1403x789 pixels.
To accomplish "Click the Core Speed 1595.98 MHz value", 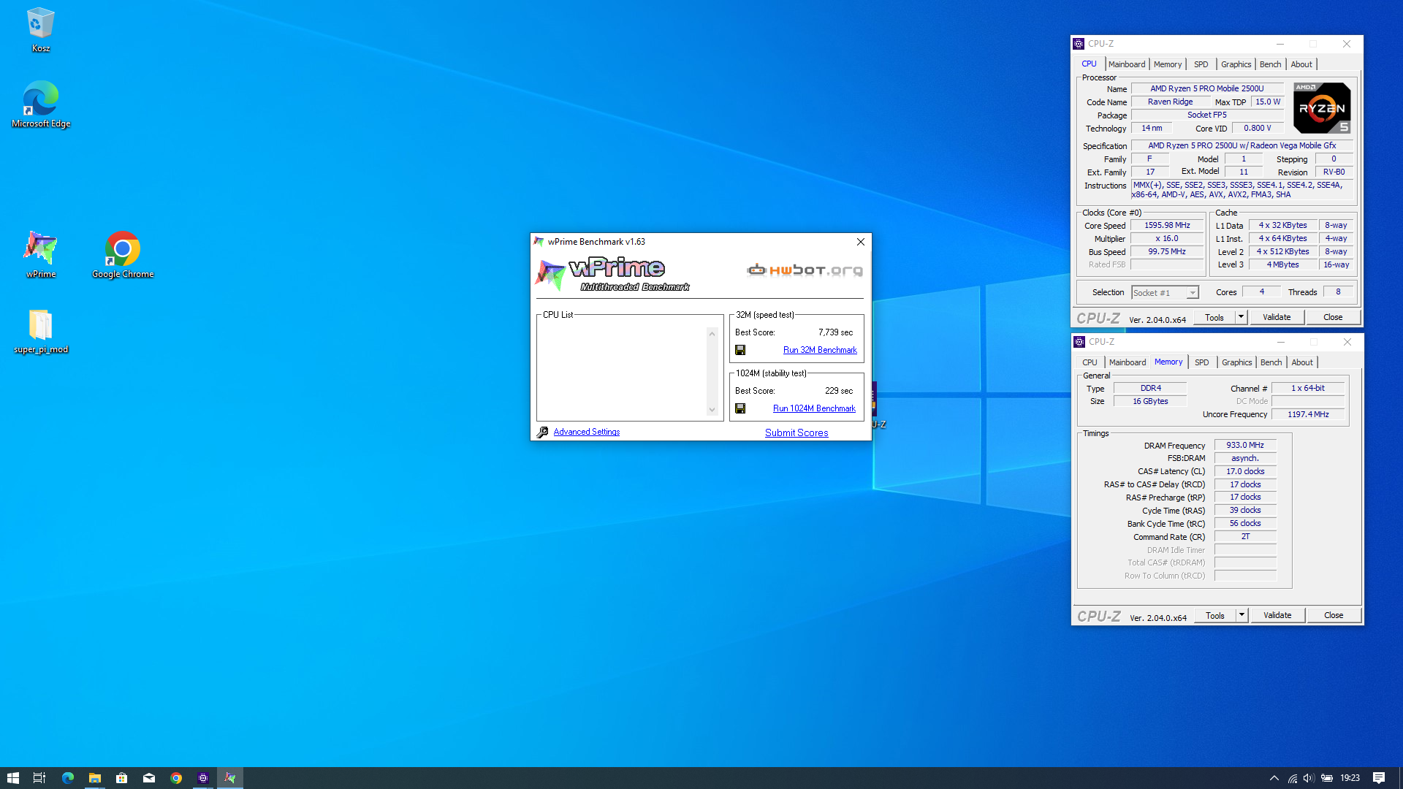I will [1167, 225].
